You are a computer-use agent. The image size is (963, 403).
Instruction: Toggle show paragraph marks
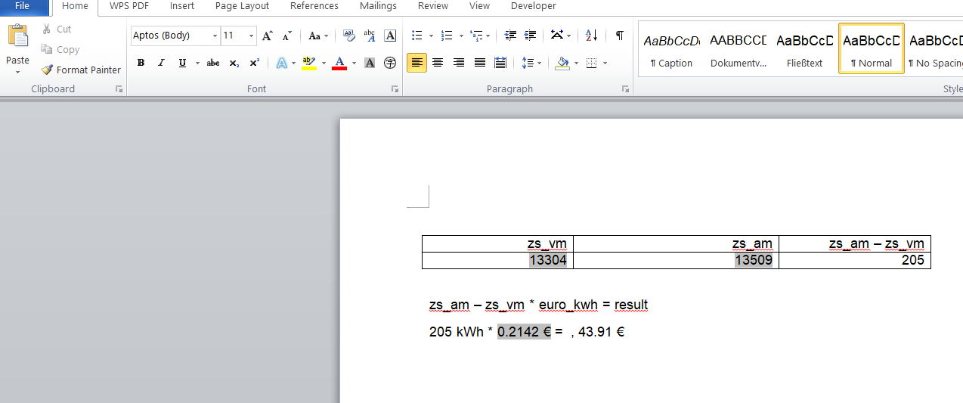tap(620, 36)
